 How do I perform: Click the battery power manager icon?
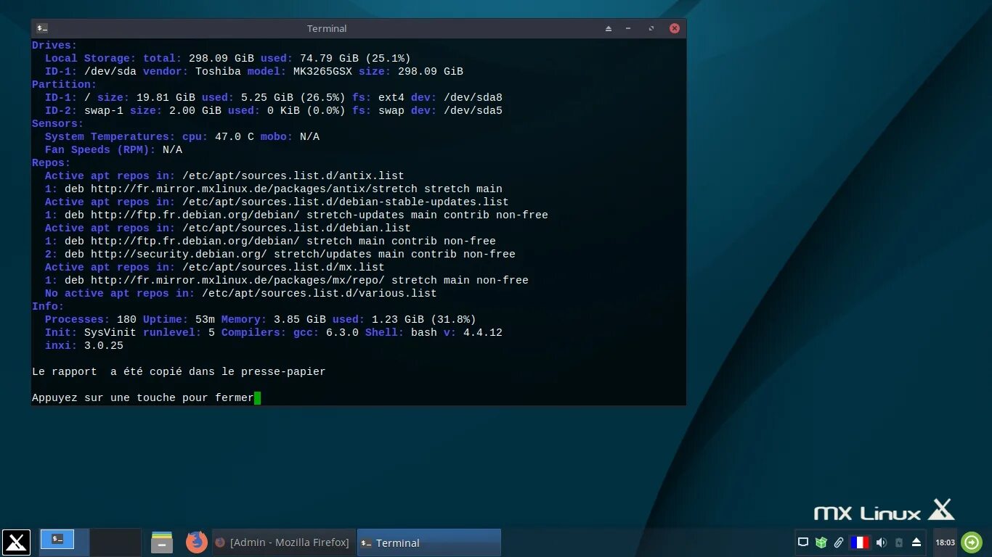pyautogui.click(x=899, y=542)
